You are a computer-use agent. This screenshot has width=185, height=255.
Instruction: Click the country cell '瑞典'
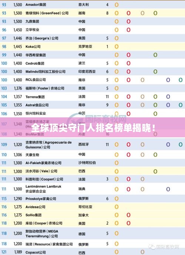point(82,189)
